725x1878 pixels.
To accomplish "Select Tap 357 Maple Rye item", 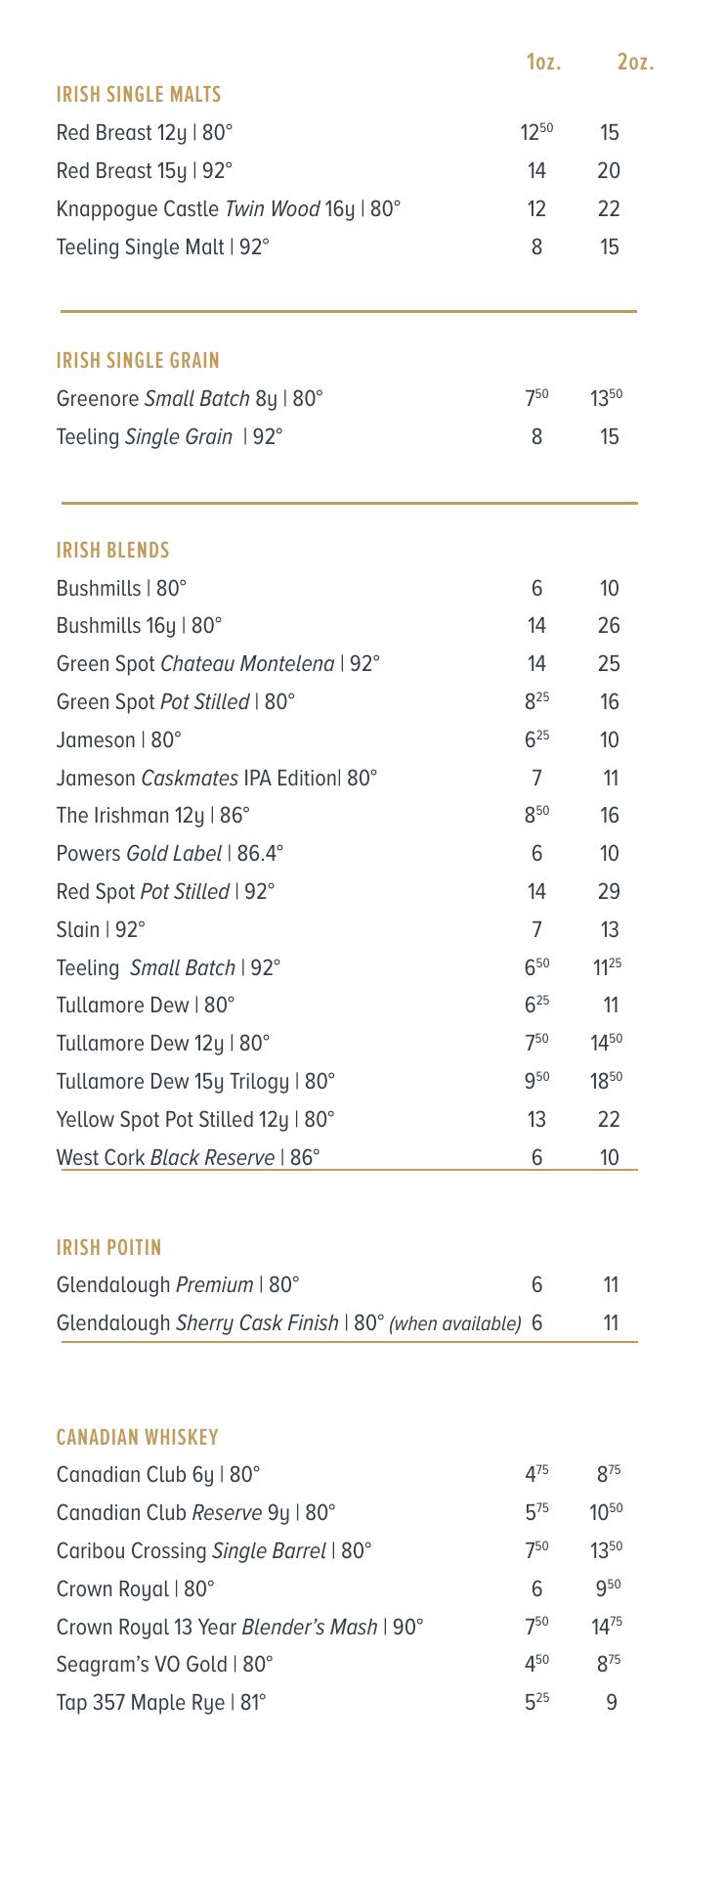I will [x=161, y=1703].
